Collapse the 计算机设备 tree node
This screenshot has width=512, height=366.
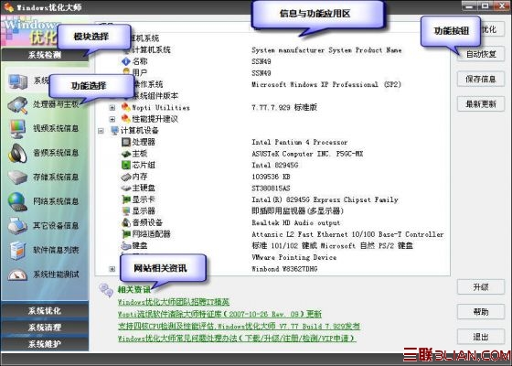101,131
